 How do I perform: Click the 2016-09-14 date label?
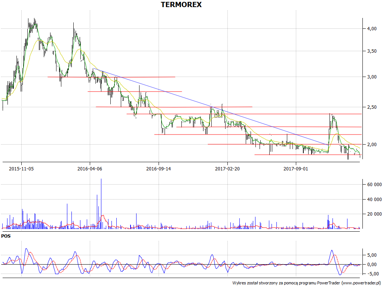tap(159, 169)
